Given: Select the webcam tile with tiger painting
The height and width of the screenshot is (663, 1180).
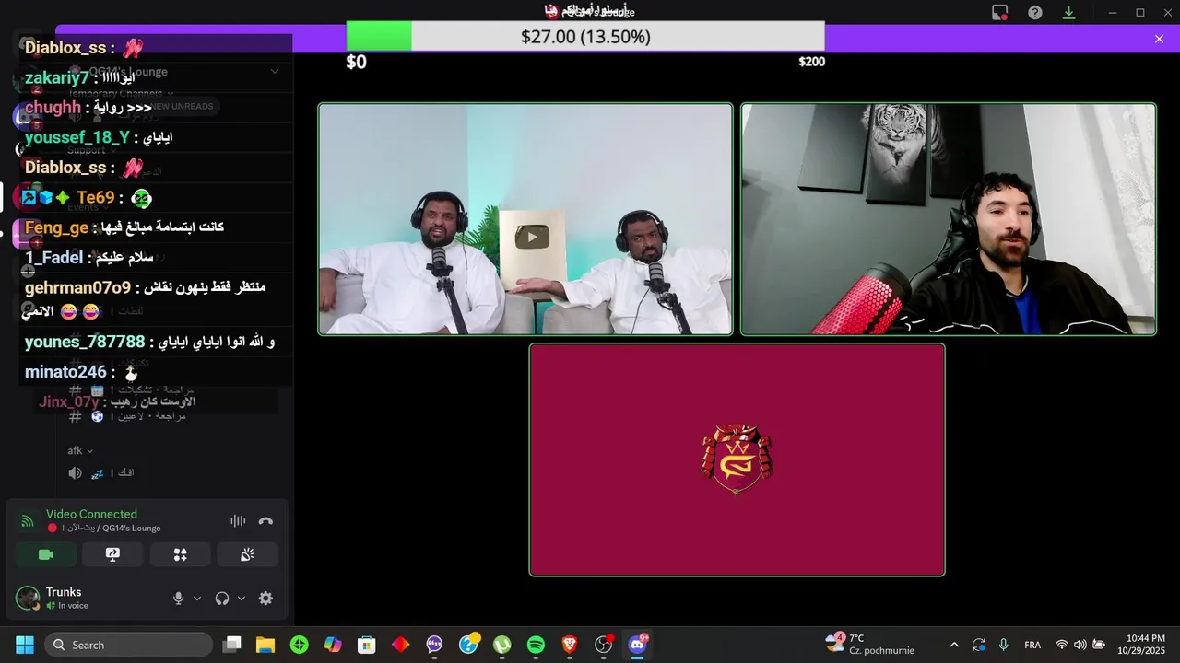Looking at the screenshot, I should [949, 219].
